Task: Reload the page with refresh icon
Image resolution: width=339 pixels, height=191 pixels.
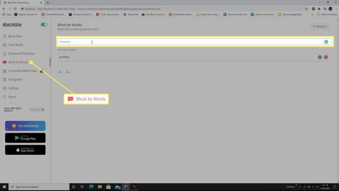Action: (x=15, y=9)
